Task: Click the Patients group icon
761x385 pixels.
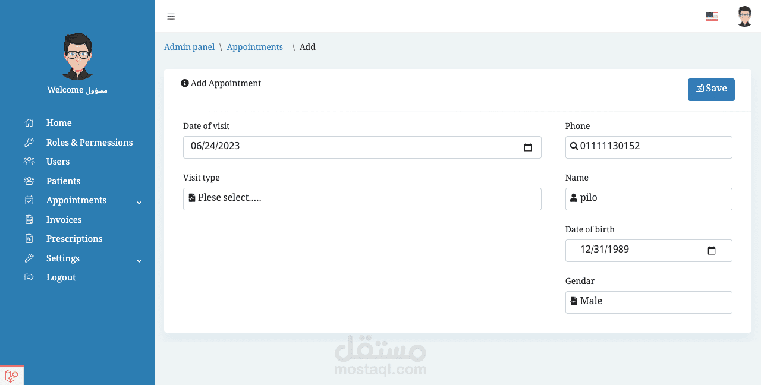Action: (29, 181)
